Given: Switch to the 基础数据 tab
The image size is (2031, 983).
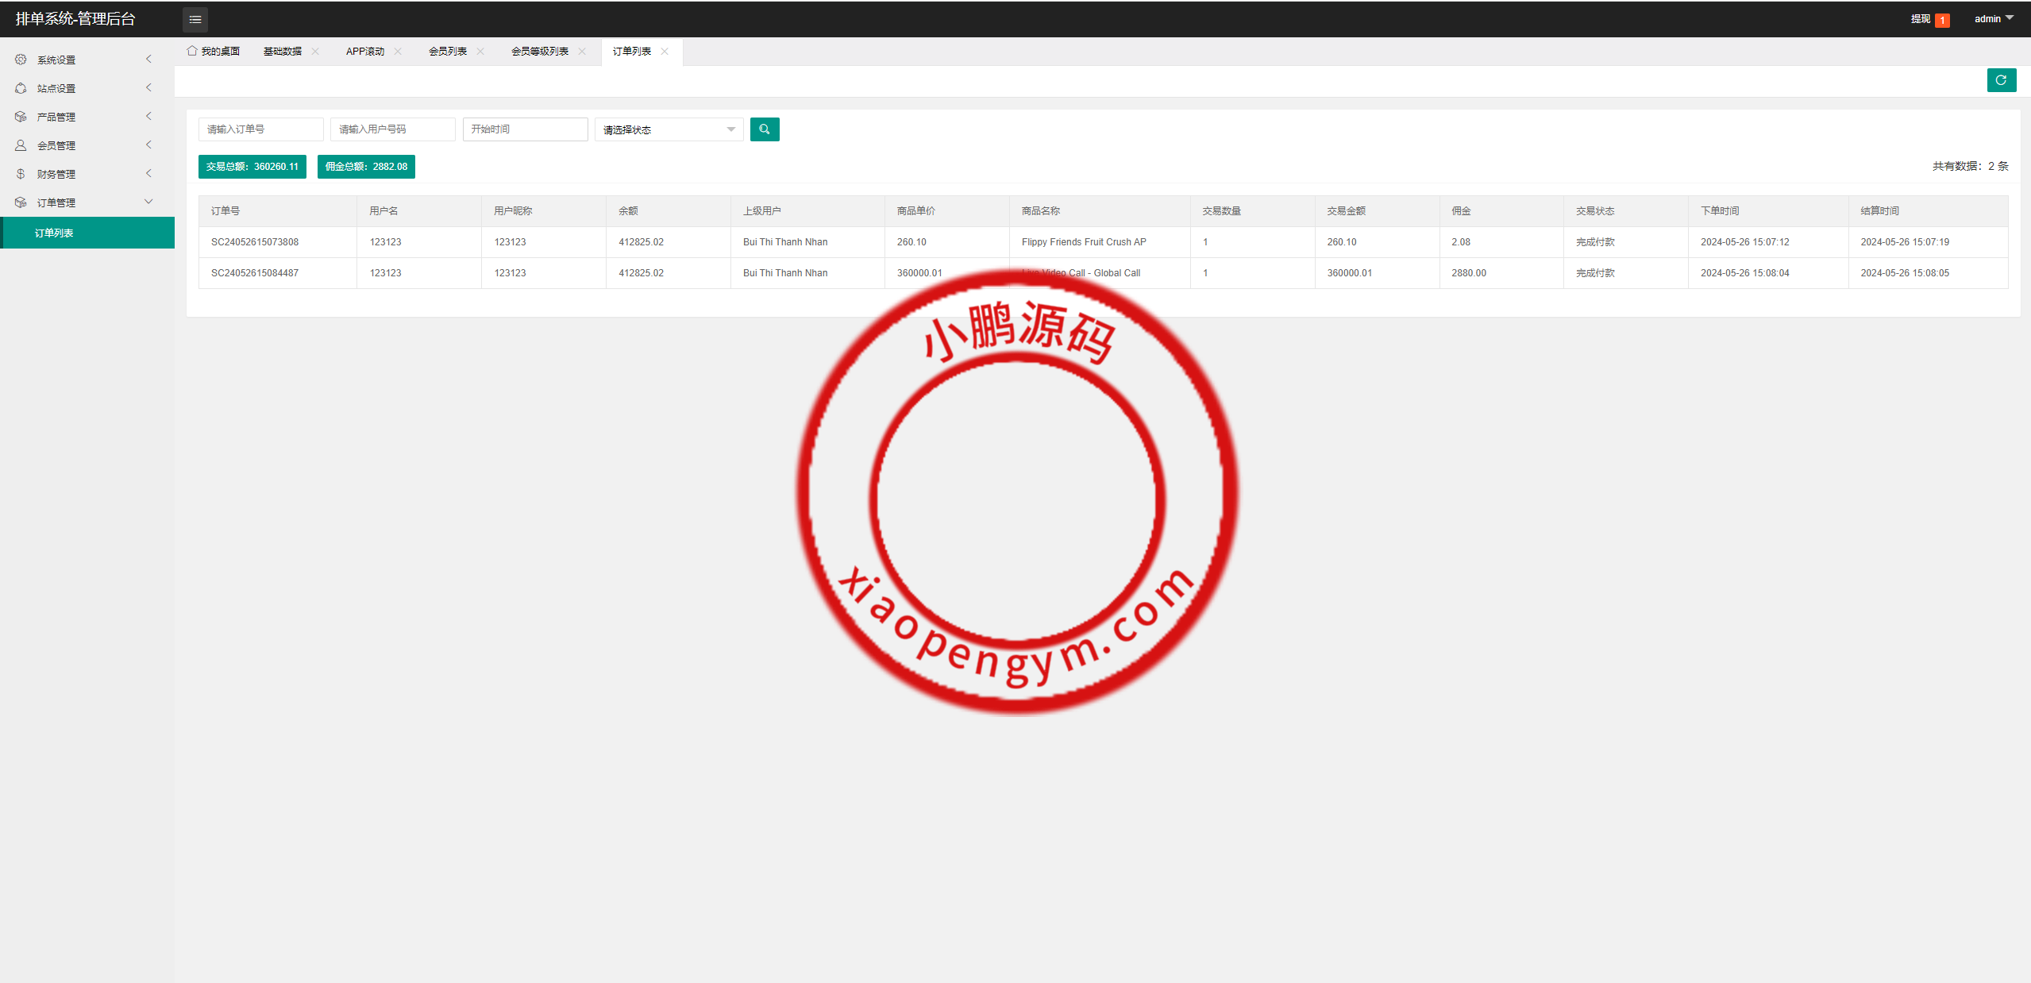Looking at the screenshot, I should [282, 51].
